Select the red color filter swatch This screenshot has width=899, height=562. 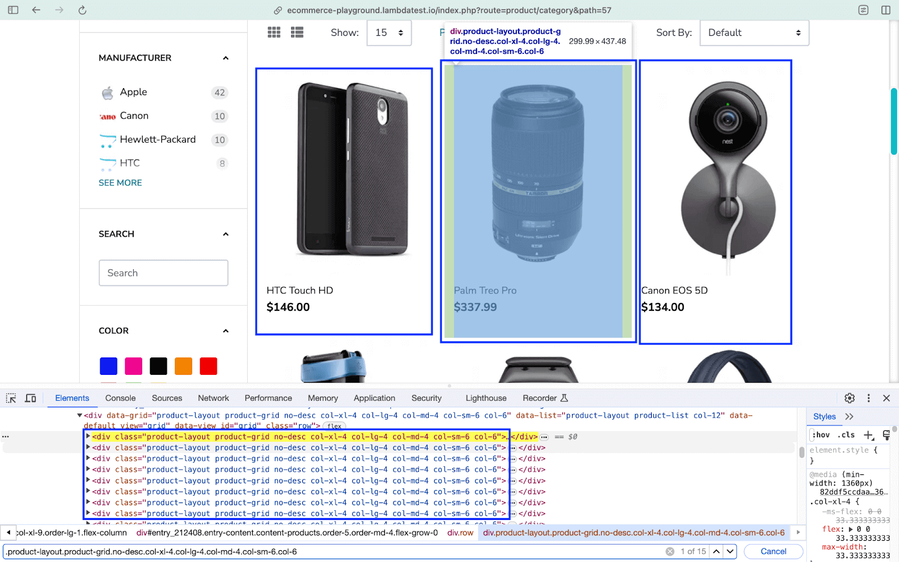208,366
